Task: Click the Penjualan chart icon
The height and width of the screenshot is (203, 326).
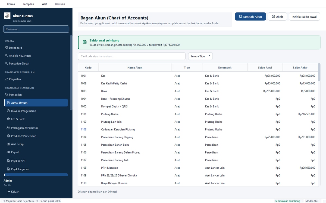Action: point(6,79)
